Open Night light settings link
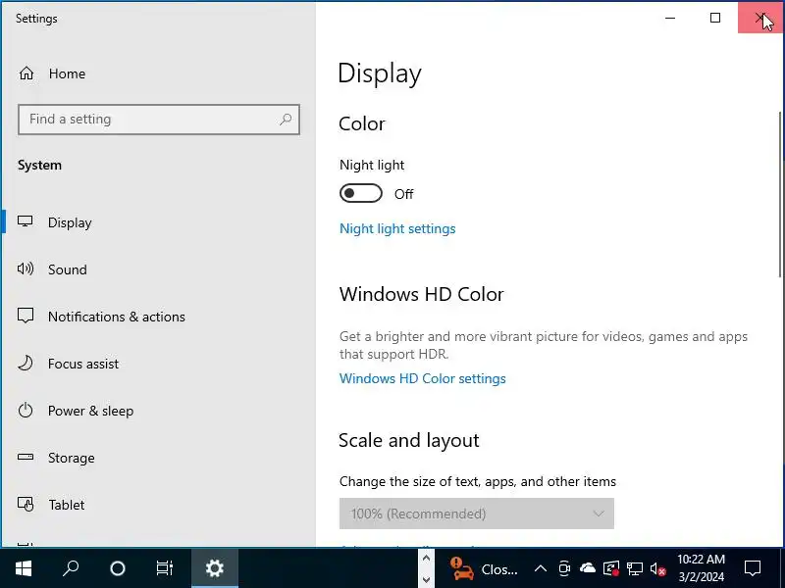The height and width of the screenshot is (588, 785). 397,228
